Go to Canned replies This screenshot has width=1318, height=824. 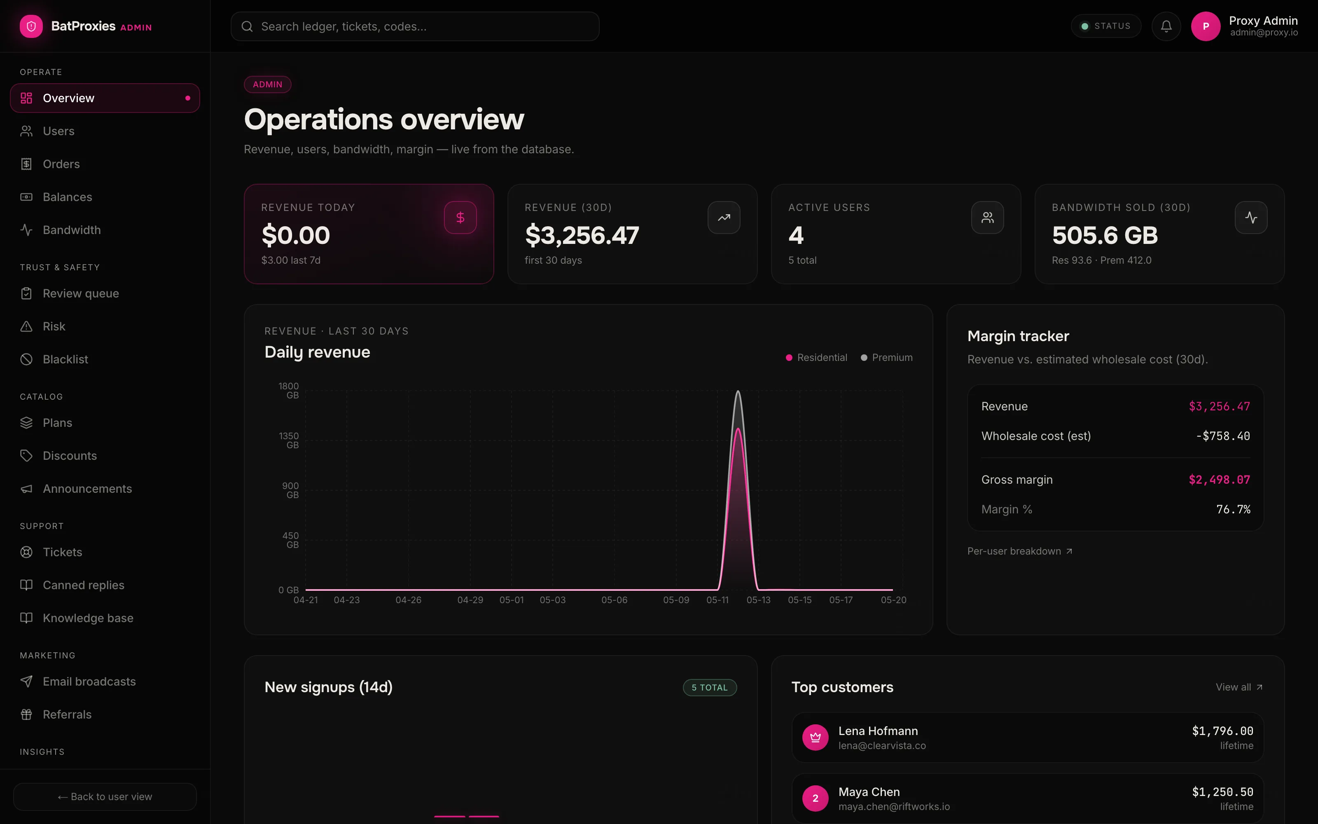pos(105,585)
